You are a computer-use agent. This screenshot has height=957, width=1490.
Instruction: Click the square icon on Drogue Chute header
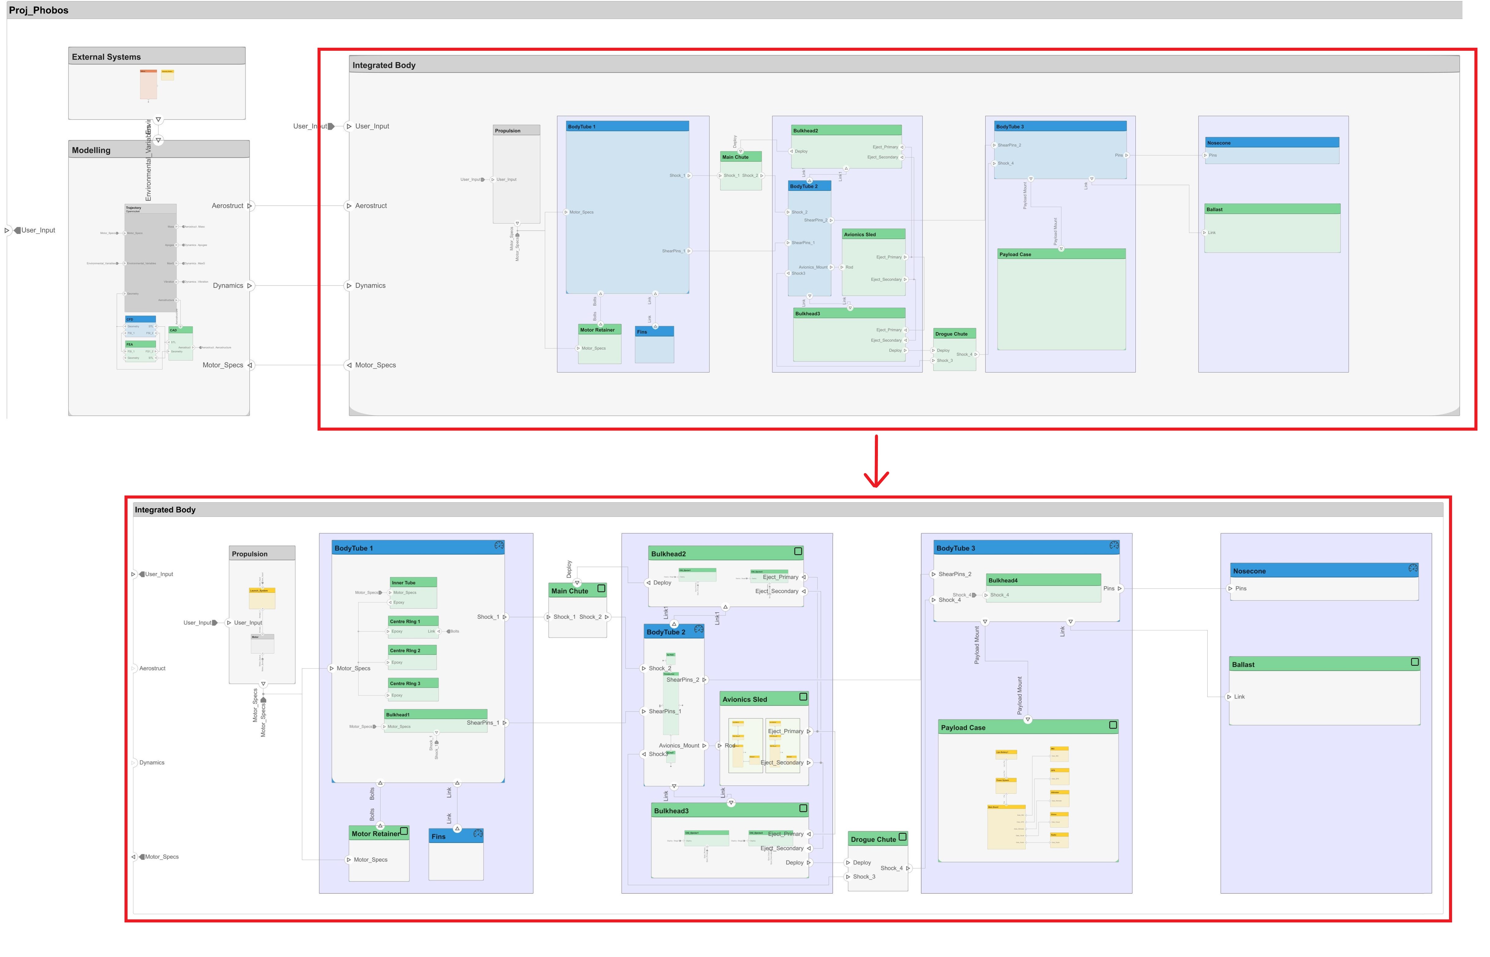[902, 836]
